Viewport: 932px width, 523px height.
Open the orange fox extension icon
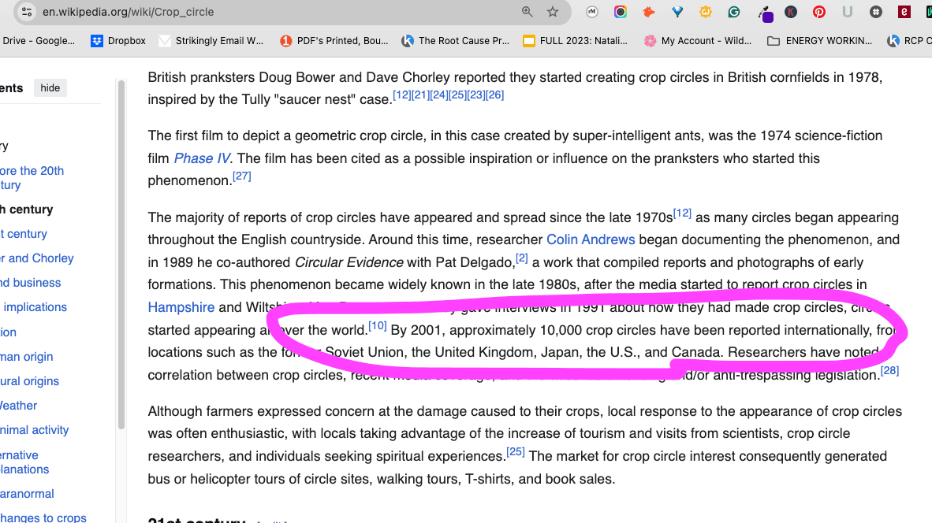(x=649, y=12)
